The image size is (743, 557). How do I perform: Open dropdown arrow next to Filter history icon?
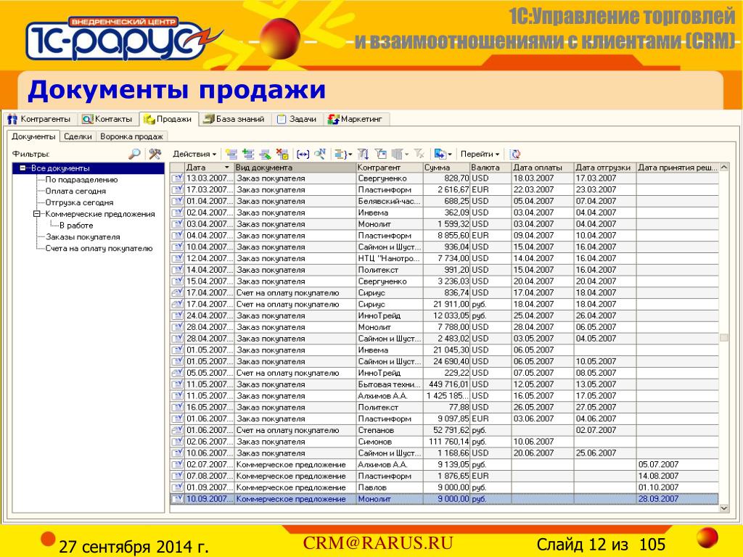point(406,154)
